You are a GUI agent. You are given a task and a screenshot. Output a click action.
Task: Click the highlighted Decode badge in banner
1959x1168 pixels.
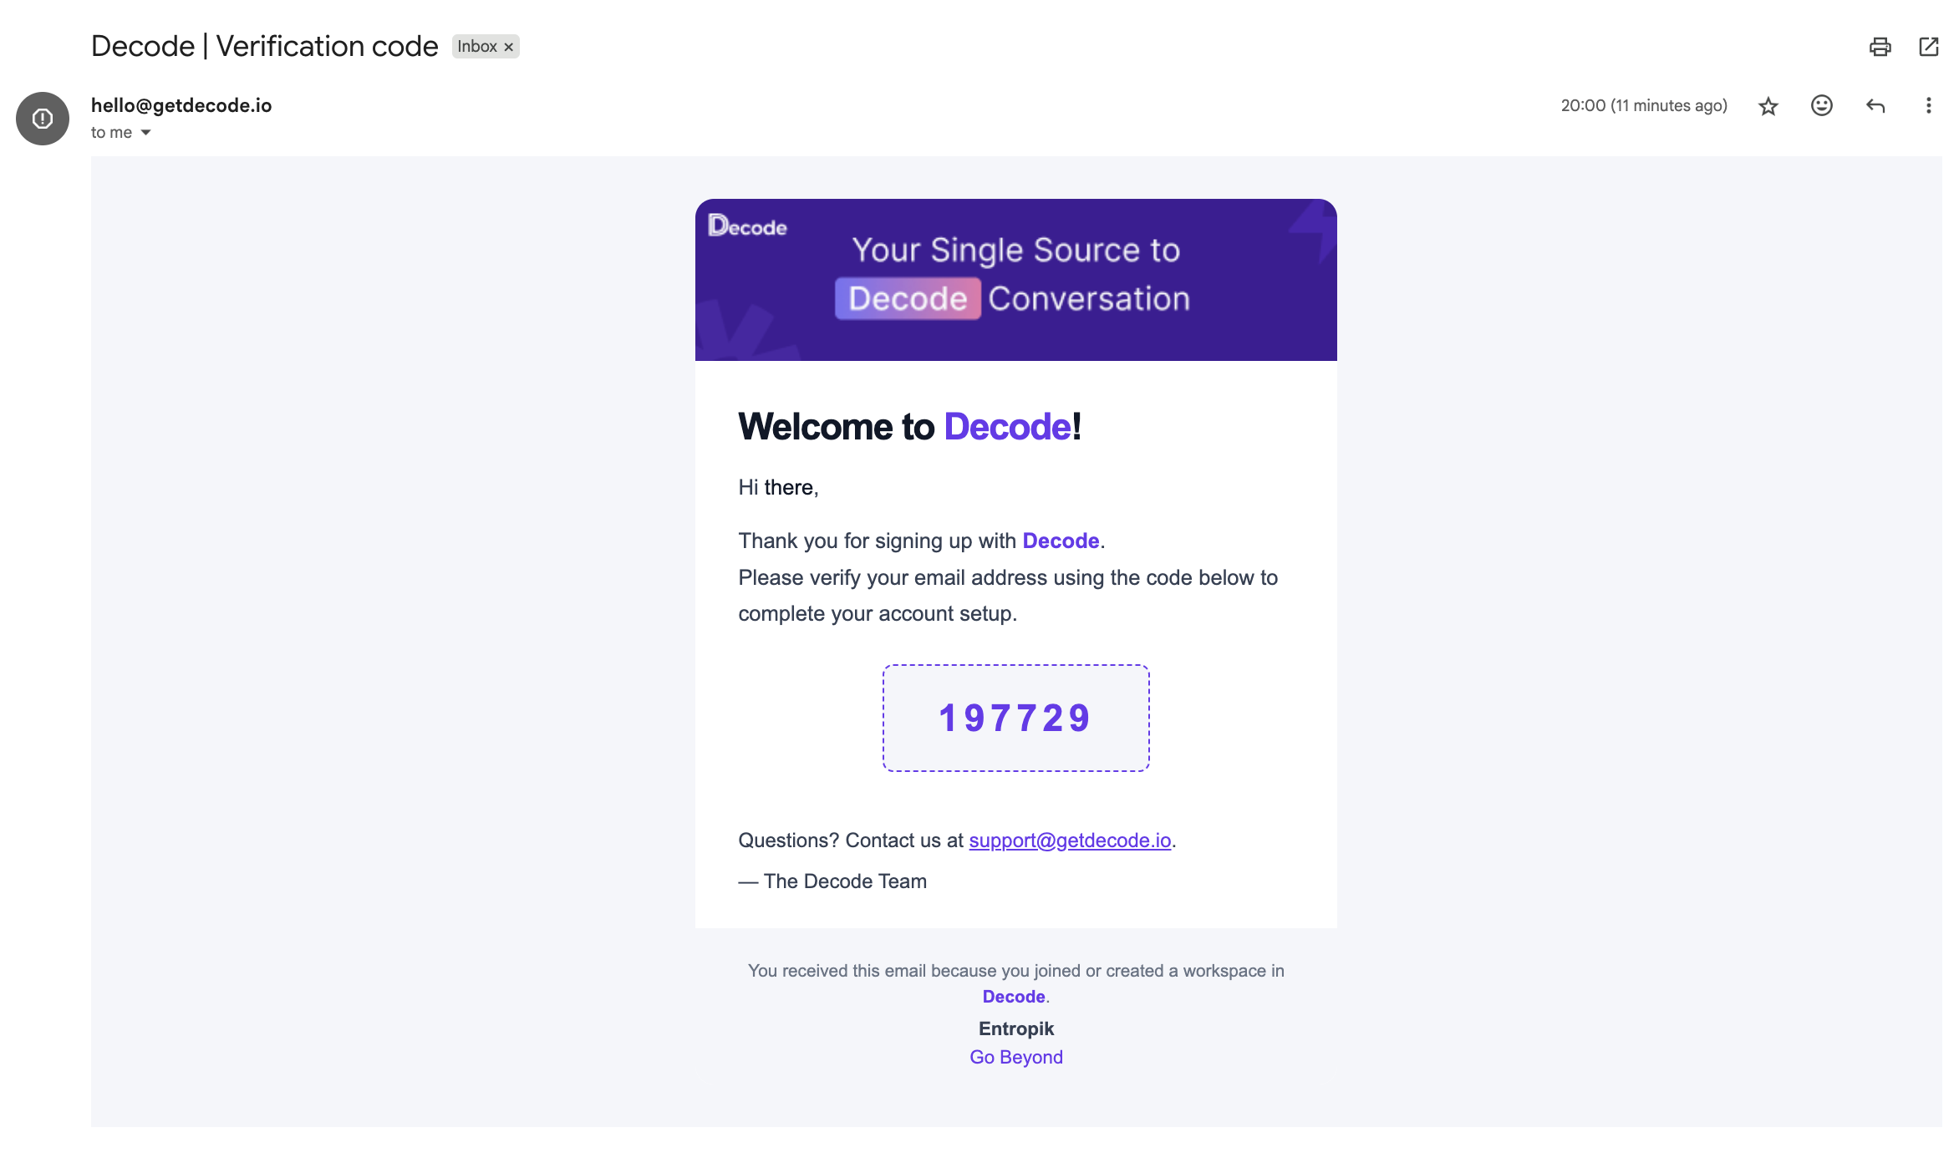point(908,298)
